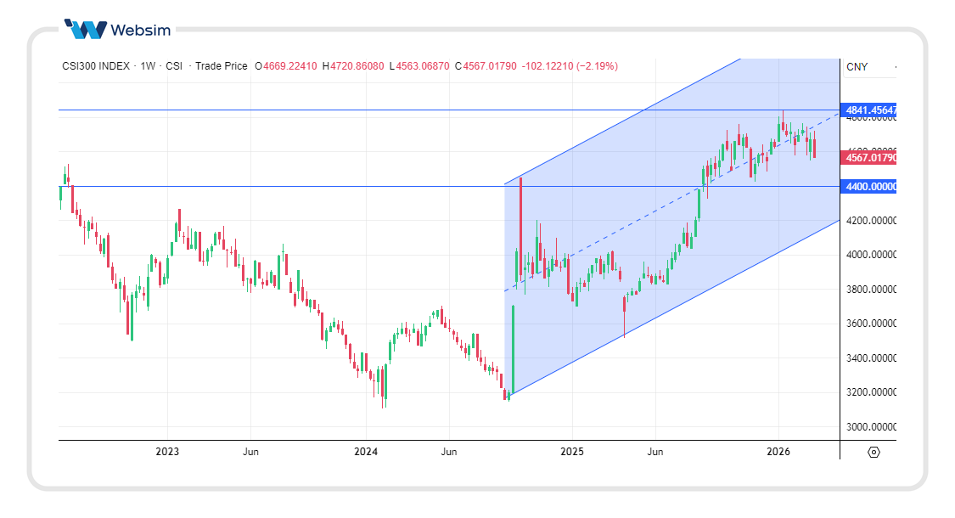The height and width of the screenshot is (518, 955).
Task: Click the 3800.00000 price axis label
Action: click(x=870, y=290)
